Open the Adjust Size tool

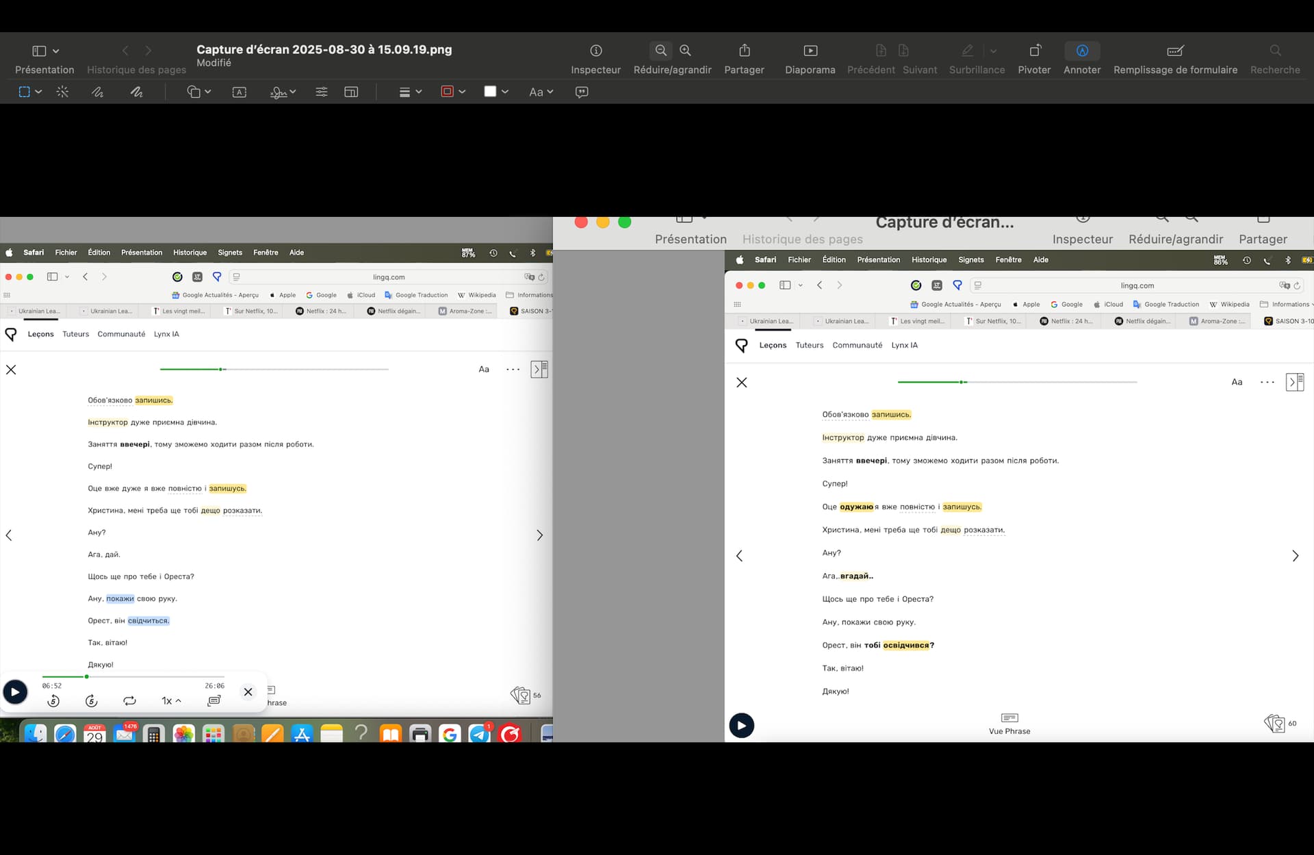tap(351, 92)
